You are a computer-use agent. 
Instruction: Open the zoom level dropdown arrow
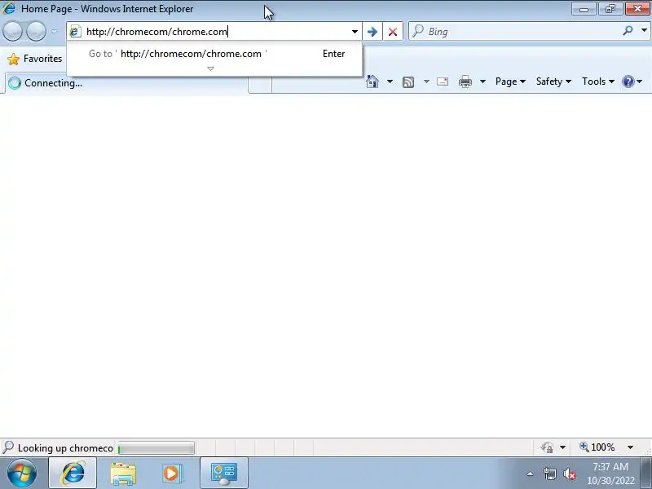tap(630, 447)
